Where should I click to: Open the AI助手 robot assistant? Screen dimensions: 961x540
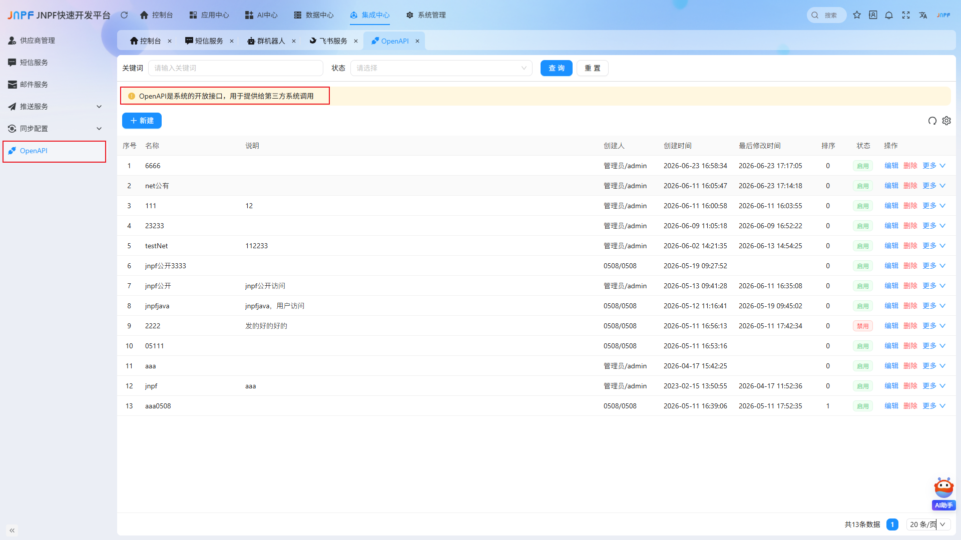pos(944,493)
